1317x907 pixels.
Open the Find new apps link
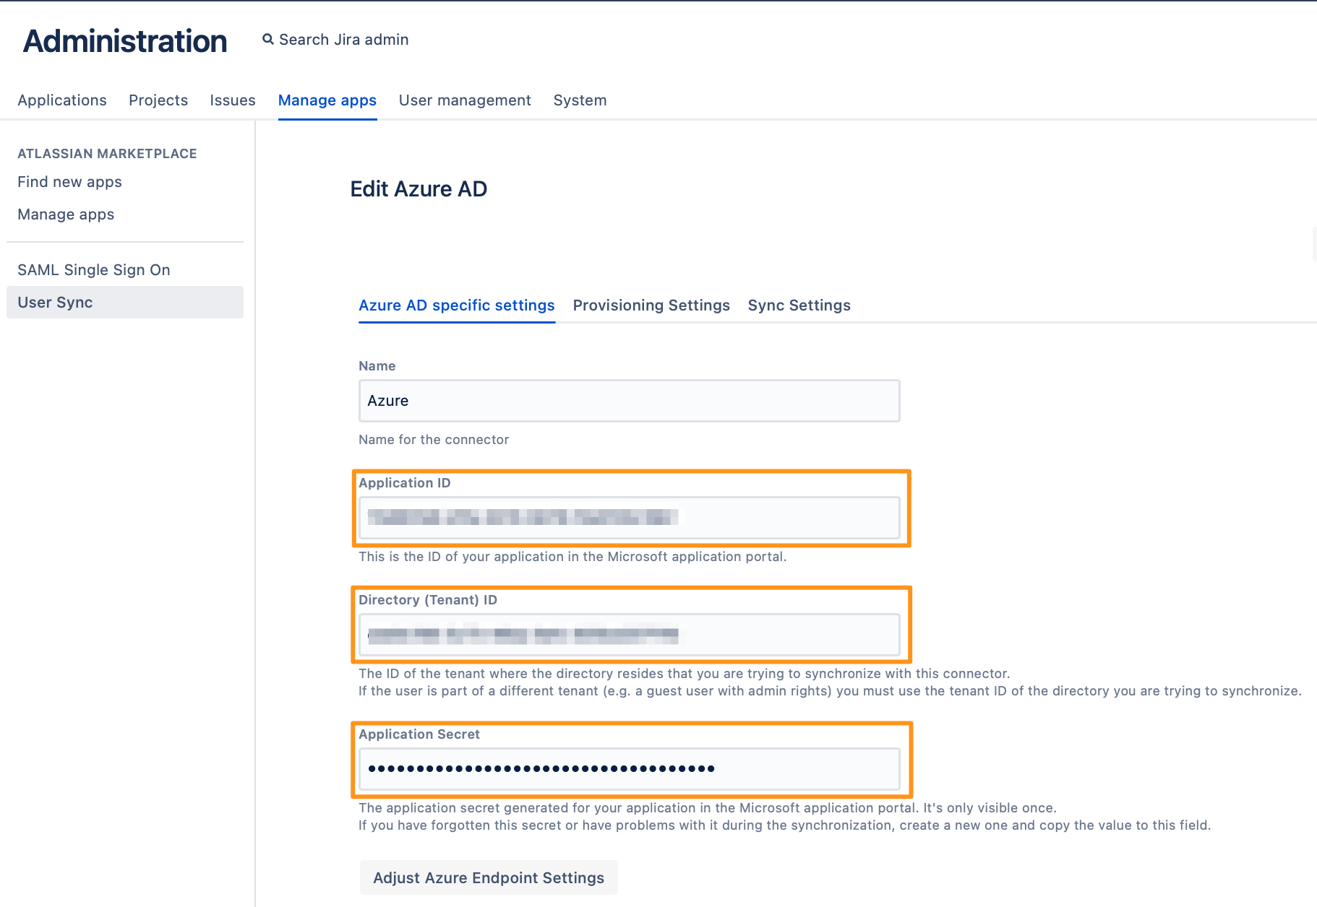[x=69, y=182]
